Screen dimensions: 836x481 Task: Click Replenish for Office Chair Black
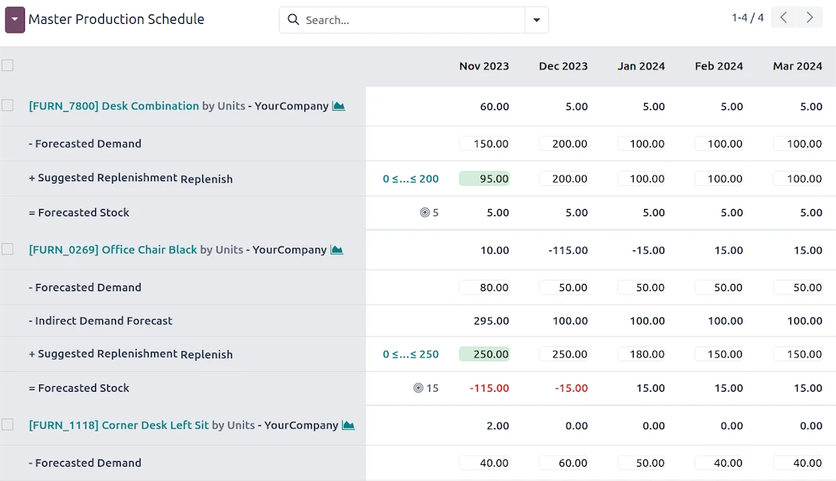208,353
